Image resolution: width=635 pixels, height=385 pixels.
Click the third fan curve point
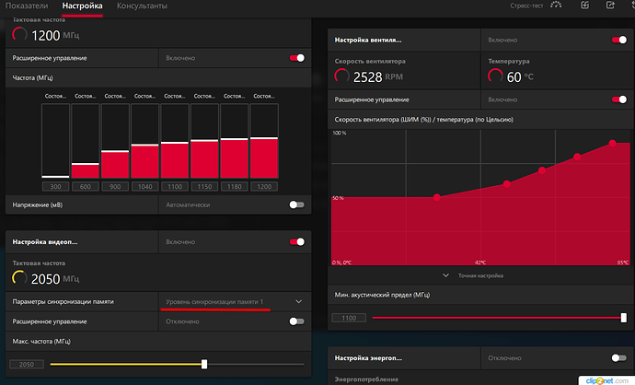click(542, 170)
